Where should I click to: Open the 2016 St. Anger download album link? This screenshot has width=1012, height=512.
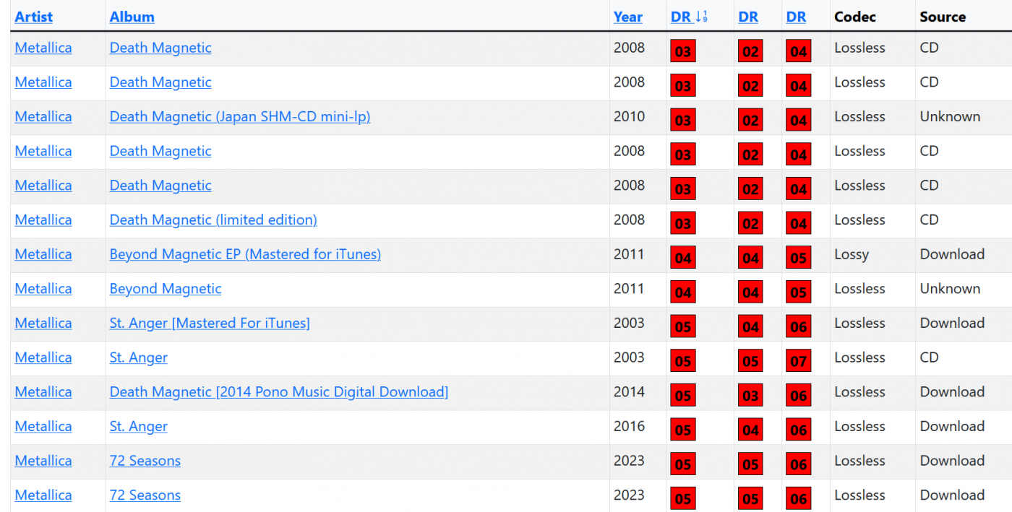(x=138, y=427)
